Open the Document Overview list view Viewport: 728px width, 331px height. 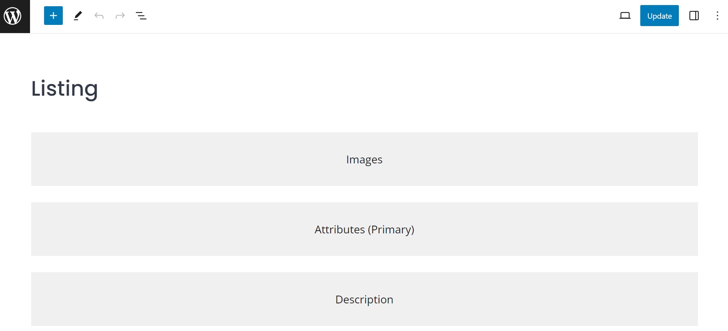(x=141, y=16)
